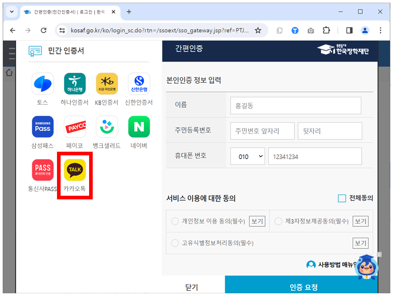
Task: Select the 개인정보 이용 동의(필수) radio
Action: coord(175,221)
